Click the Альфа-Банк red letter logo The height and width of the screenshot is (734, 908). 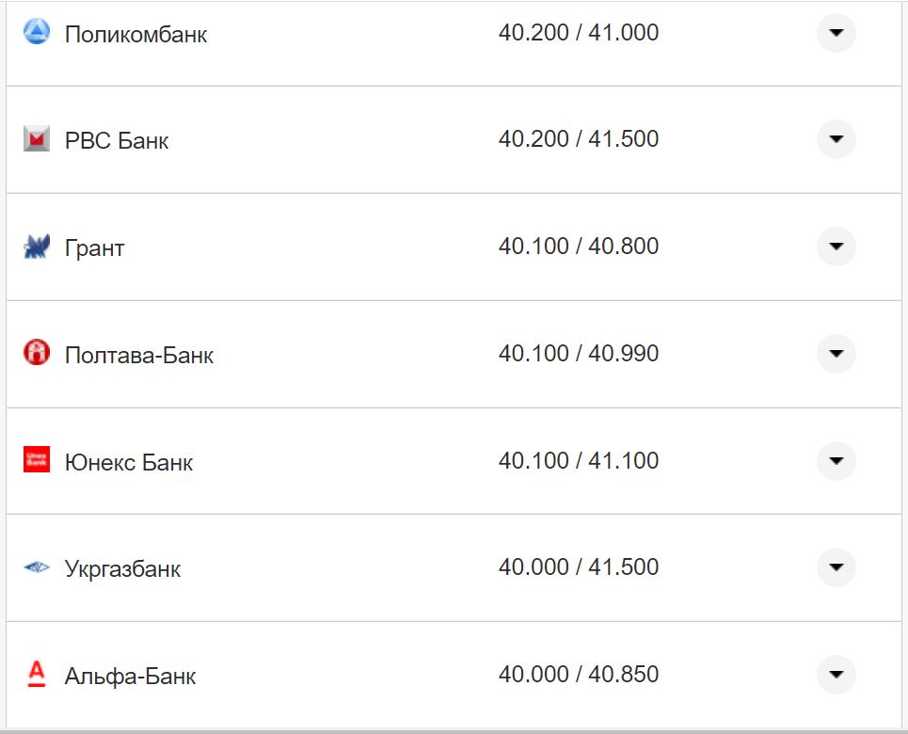coord(36,674)
